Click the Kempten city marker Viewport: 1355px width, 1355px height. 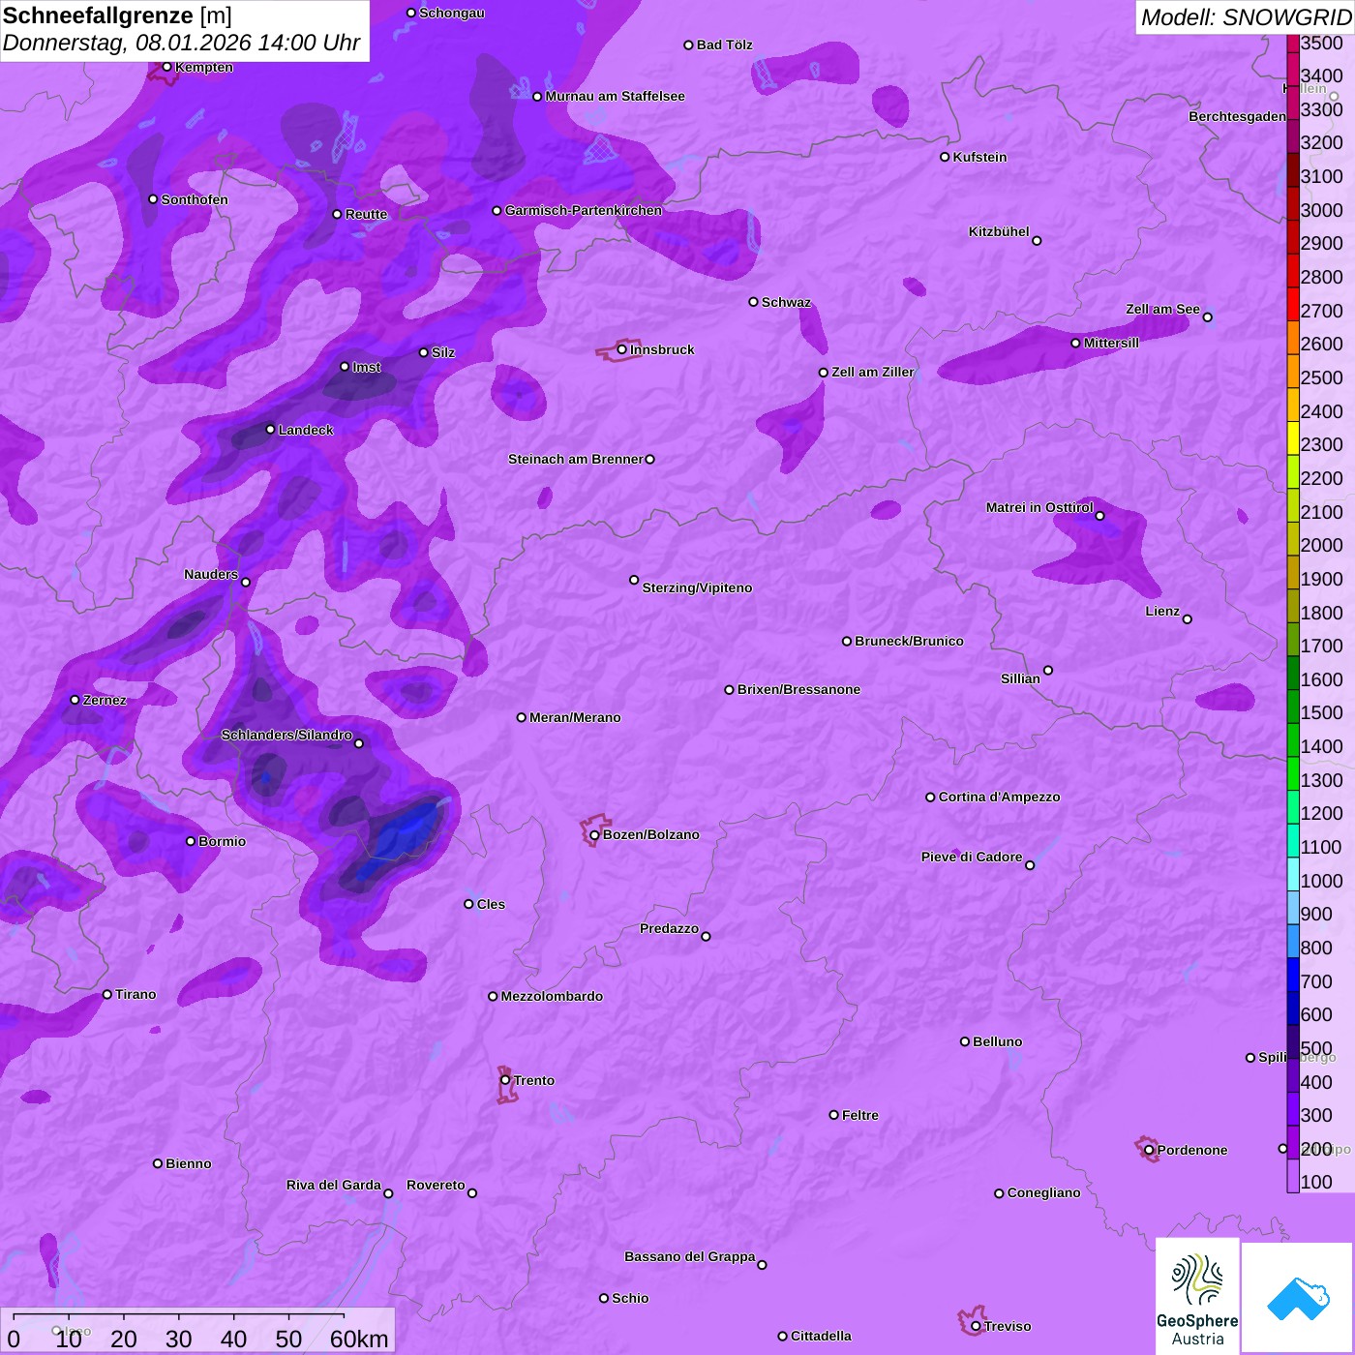pos(166,67)
